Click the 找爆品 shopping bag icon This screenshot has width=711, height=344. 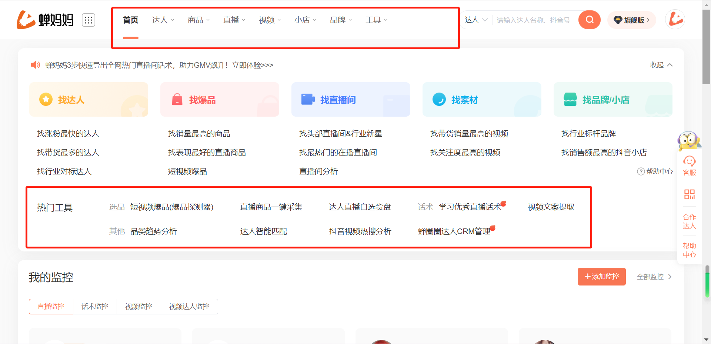[x=177, y=100]
